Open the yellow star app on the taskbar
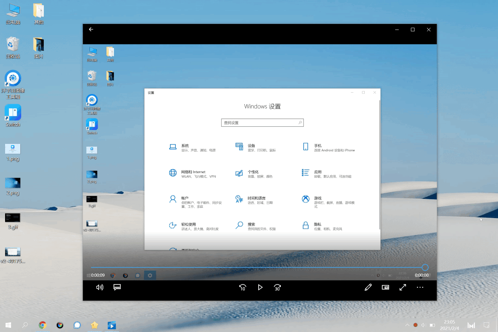The height and width of the screenshot is (332, 498). (95, 325)
